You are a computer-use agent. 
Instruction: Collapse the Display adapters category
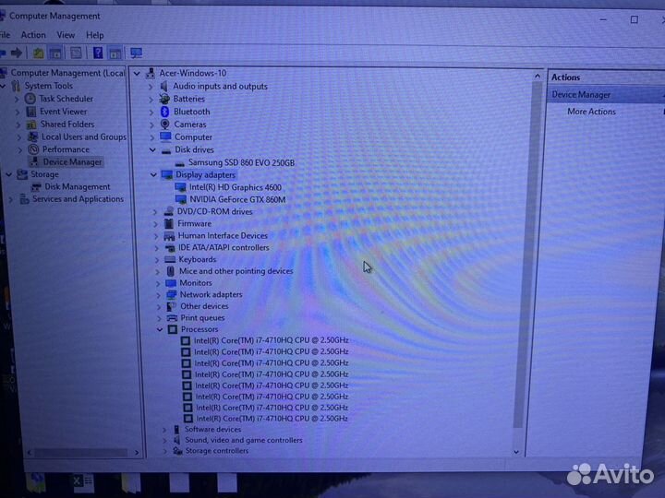(153, 174)
